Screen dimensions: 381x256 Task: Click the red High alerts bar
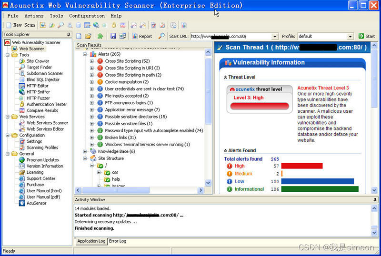tap(302, 166)
